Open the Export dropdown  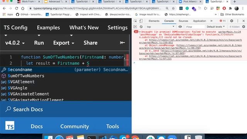(x=64, y=43)
